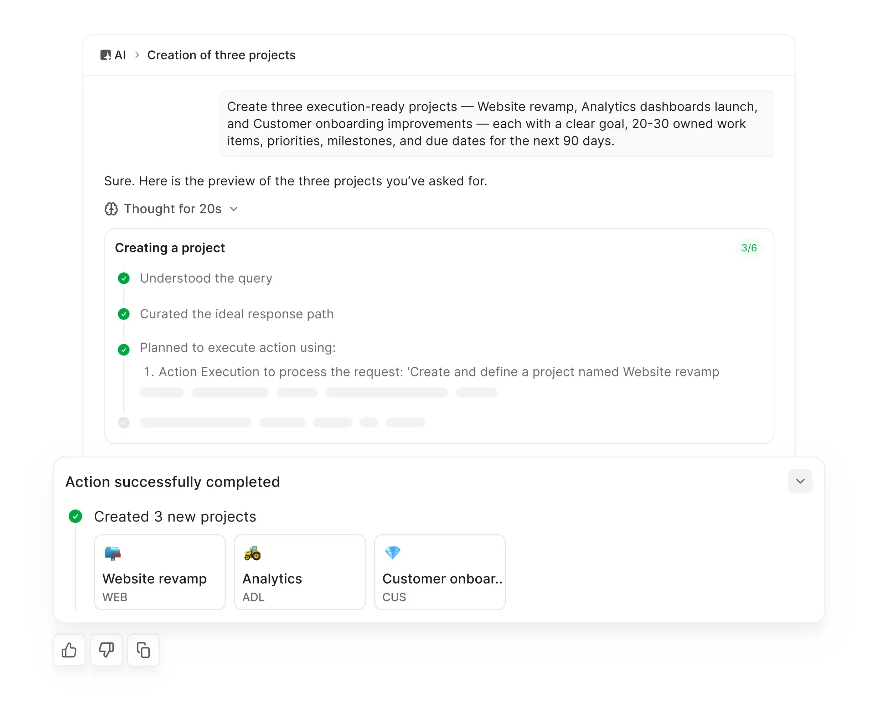Select Creation of three projects breadcrumb
The height and width of the screenshot is (703, 878).
click(221, 55)
